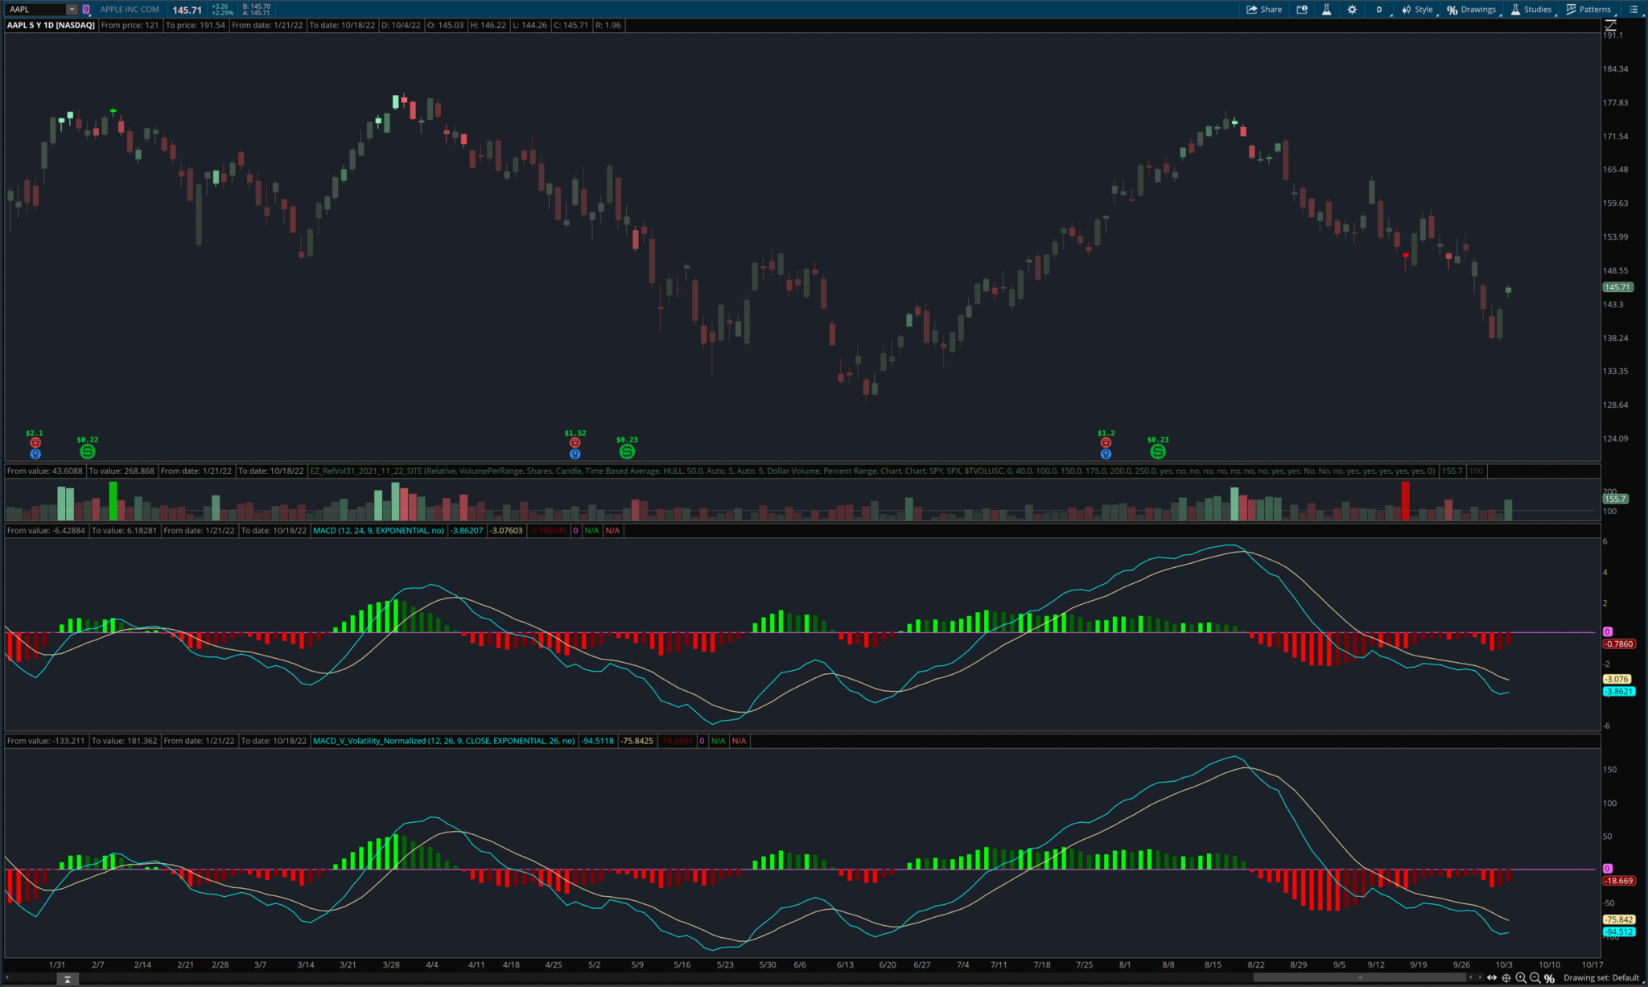Click the flask quick-study icon beside the gear
1648x987 pixels.
1327,9
